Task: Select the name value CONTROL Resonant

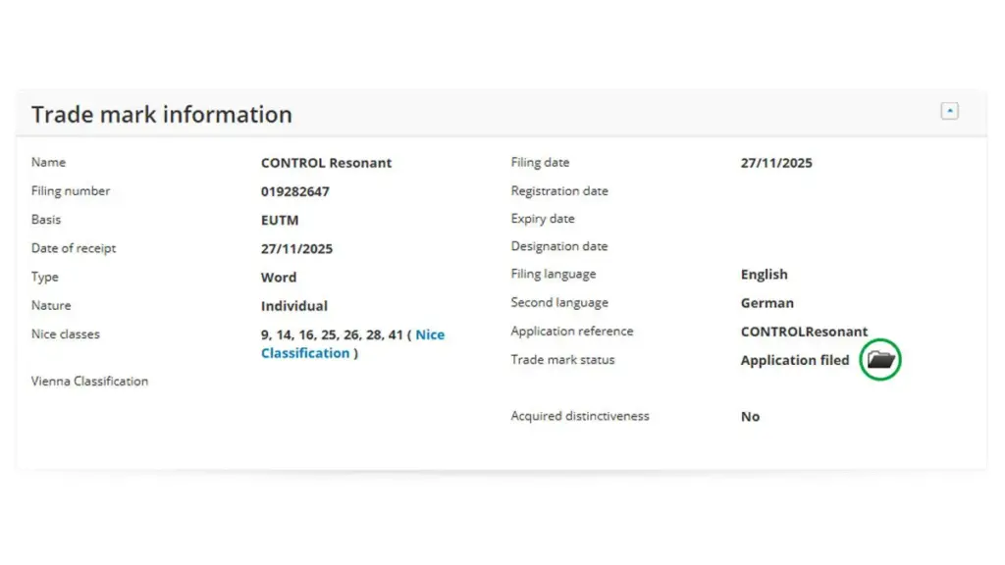Action: pyautogui.click(x=326, y=163)
